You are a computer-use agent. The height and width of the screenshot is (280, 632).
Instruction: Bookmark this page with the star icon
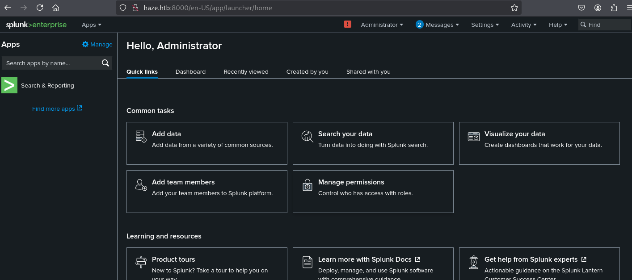pos(514,8)
